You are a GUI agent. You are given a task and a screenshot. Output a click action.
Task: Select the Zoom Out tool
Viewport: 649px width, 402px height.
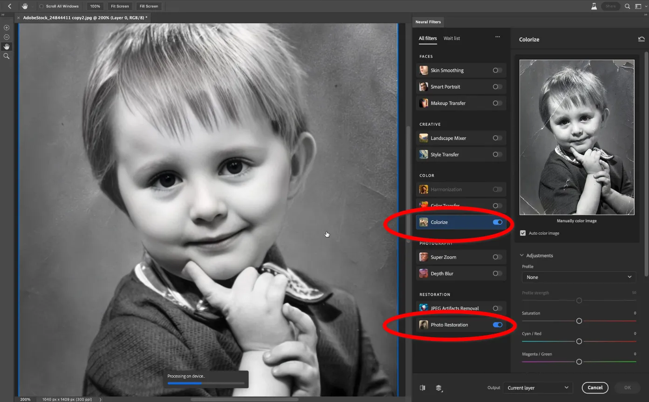click(x=7, y=37)
